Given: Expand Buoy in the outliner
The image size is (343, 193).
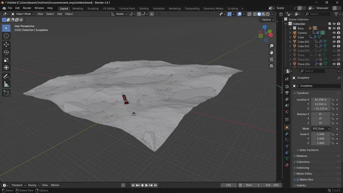Looking at the screenshot, I should 290,28.
